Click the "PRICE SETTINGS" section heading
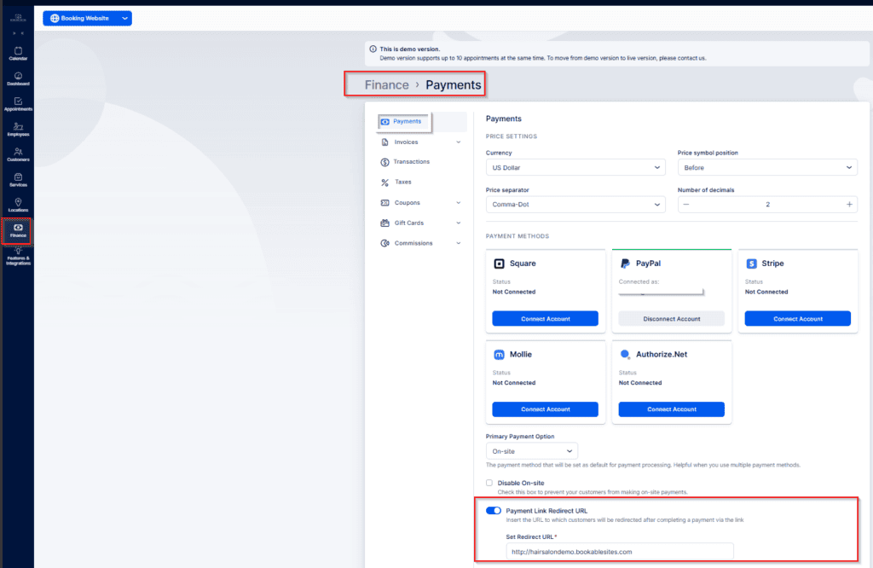This screenshot has width=873, height=568. pyautogui.click(x=512, y=136)
